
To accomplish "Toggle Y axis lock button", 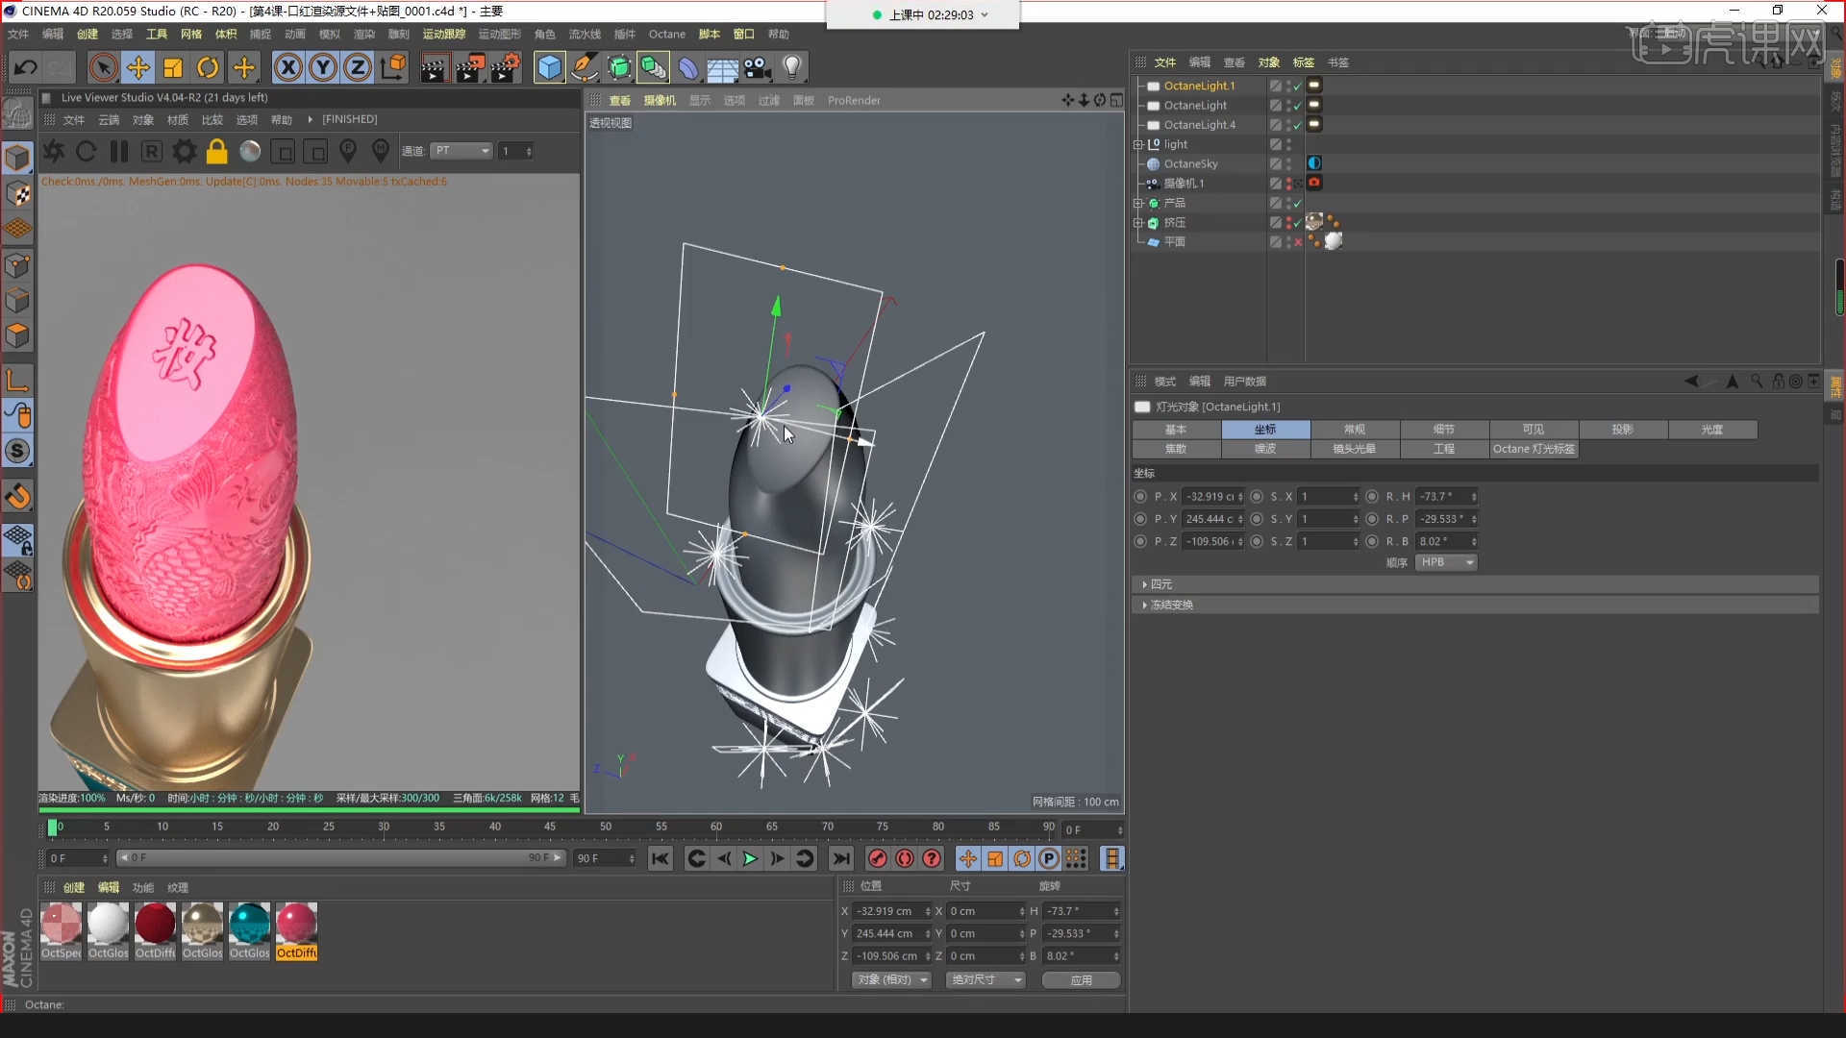I will 323,67.
